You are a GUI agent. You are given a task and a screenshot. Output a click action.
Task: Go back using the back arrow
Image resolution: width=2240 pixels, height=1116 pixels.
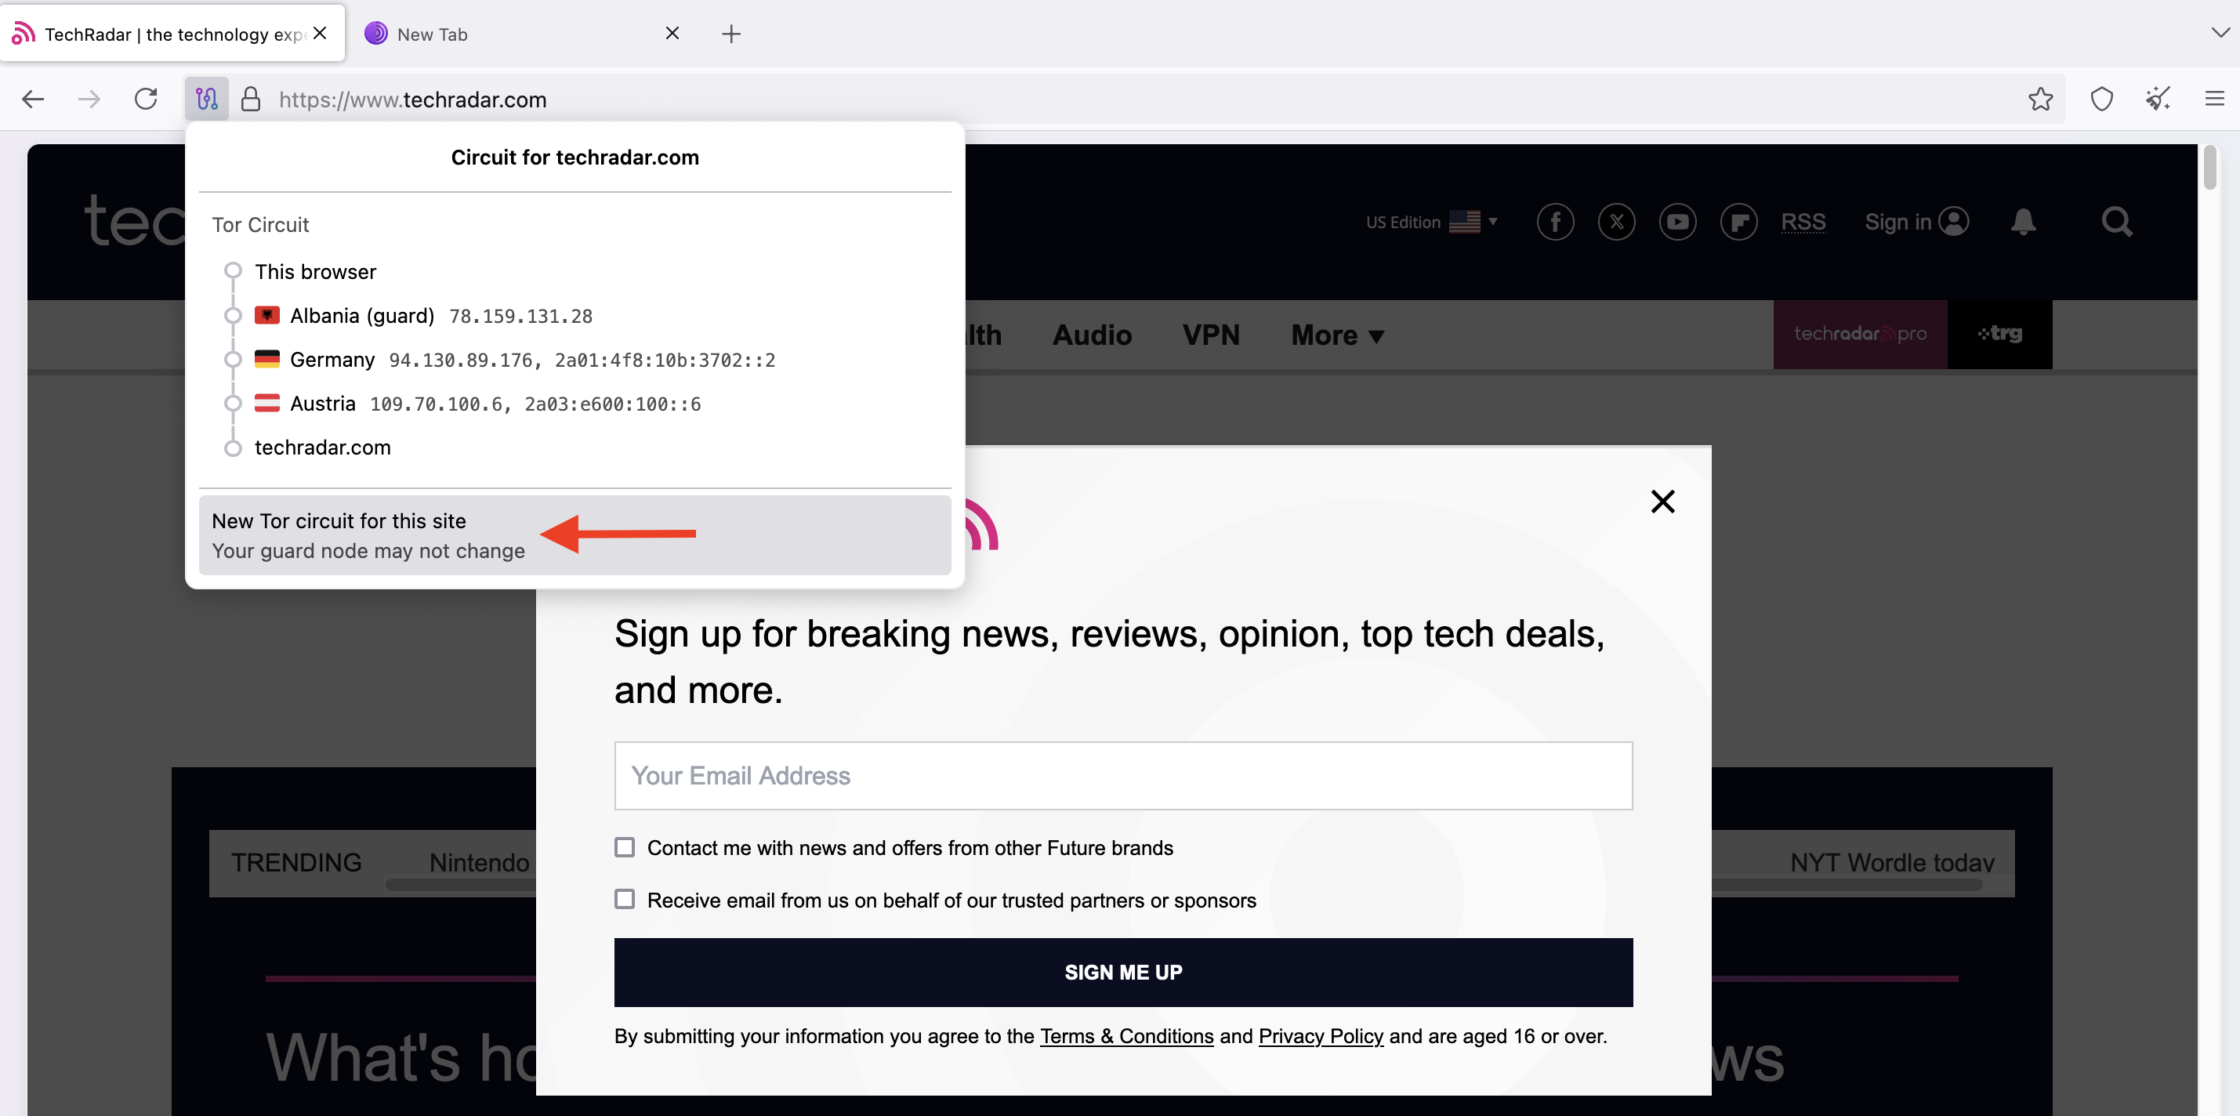tap(33, 100)
